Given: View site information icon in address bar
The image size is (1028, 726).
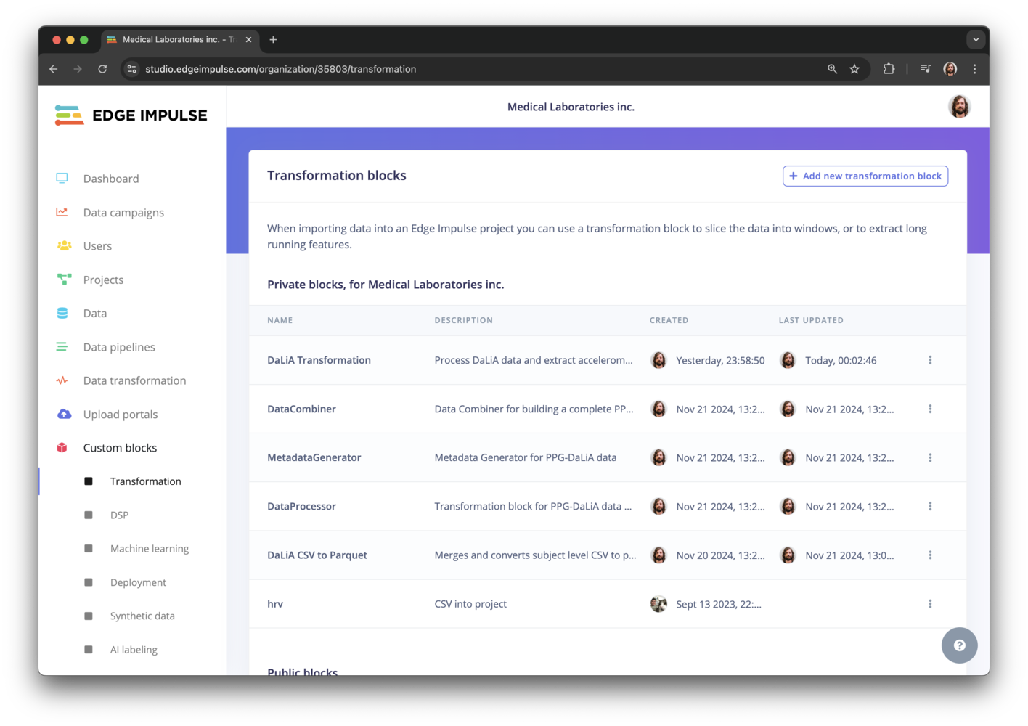Looking at the screenshot, I should [x=131, y=69].
